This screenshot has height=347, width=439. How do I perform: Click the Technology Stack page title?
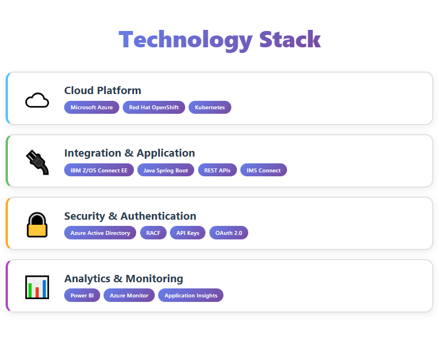(x=219, y=40)
